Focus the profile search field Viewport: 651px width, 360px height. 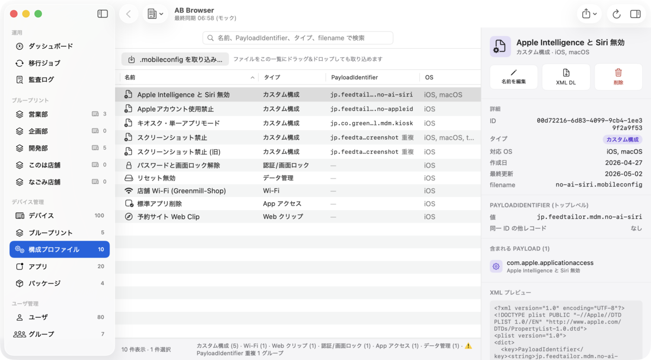coord(298,38)
